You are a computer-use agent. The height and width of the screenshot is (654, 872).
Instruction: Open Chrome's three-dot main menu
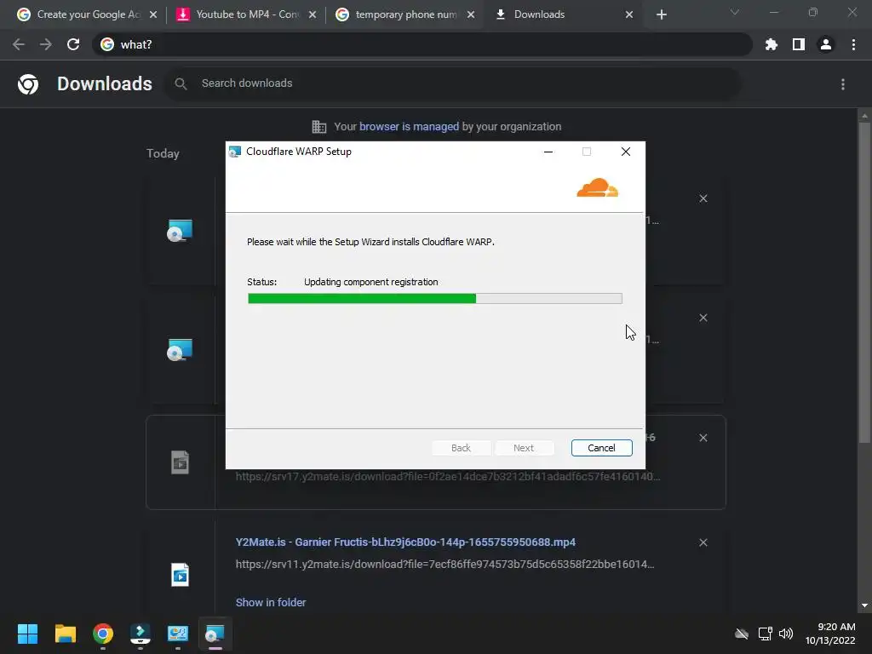pos(853,44)
